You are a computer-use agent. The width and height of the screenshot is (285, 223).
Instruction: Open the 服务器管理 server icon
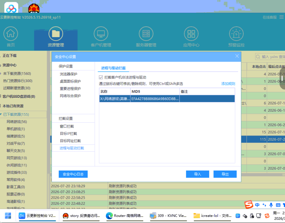click(x=146, y=34)
